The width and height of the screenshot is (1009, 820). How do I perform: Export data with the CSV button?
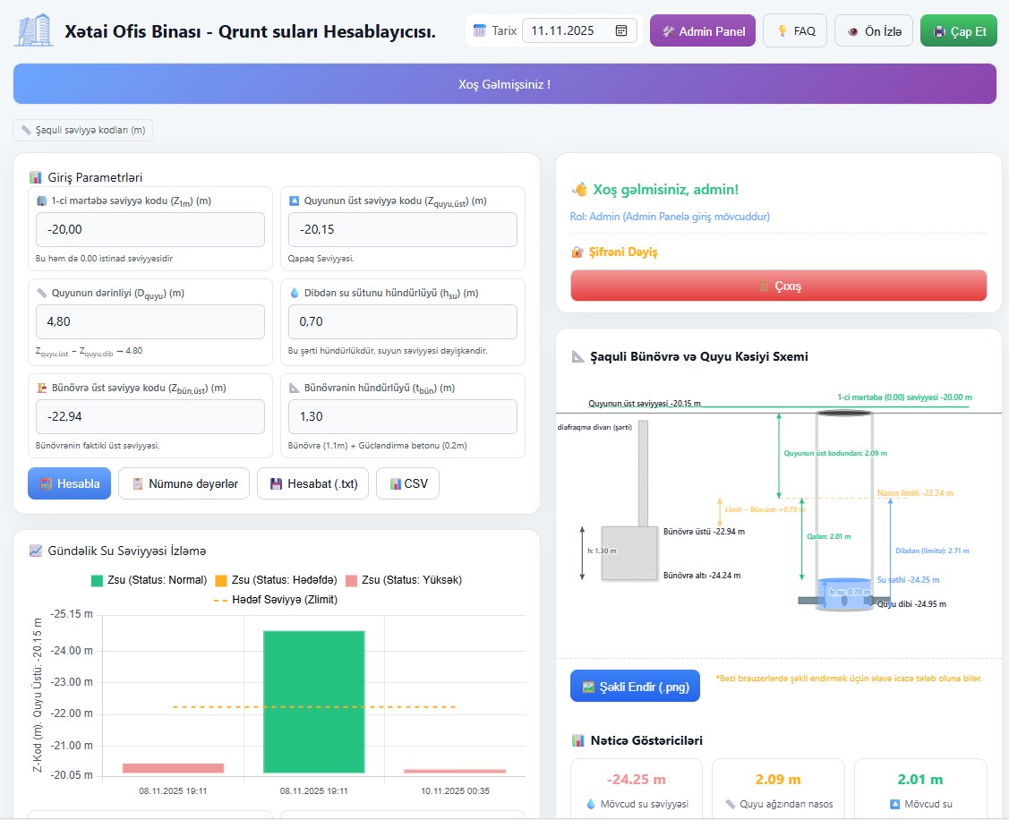point(407,483)
